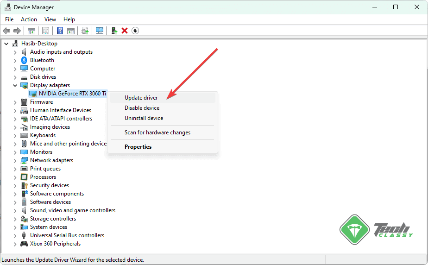Click the down-arrow Disable device icon
This screenshot has height=265, width=428.
(135, 31)
